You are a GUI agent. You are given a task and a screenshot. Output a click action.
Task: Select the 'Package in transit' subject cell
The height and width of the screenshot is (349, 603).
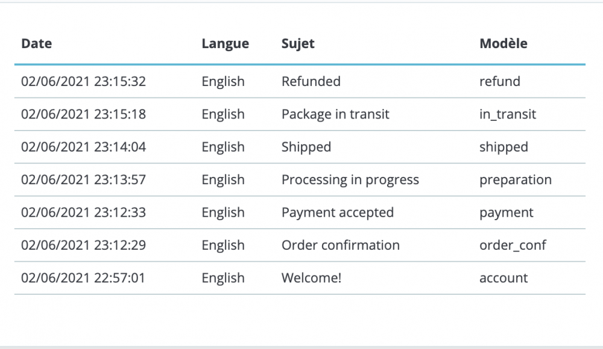[335, 114]
